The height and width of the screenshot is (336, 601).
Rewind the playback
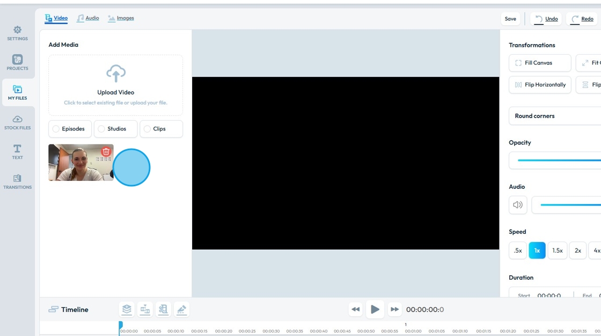point(356,309)
